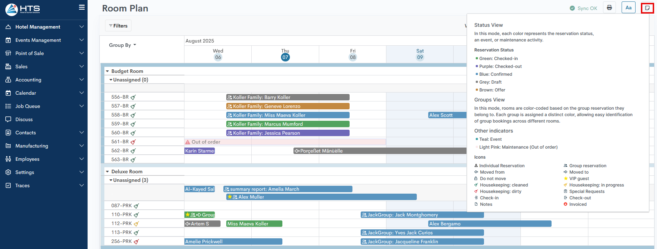Toggle the hamburger menu in the sidebar
The height and width of the screenshot is (249, 657).
82,8
